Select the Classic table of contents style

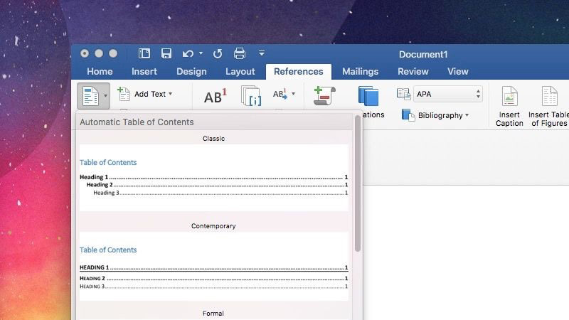pyautogui.click(x=213, y=177)
